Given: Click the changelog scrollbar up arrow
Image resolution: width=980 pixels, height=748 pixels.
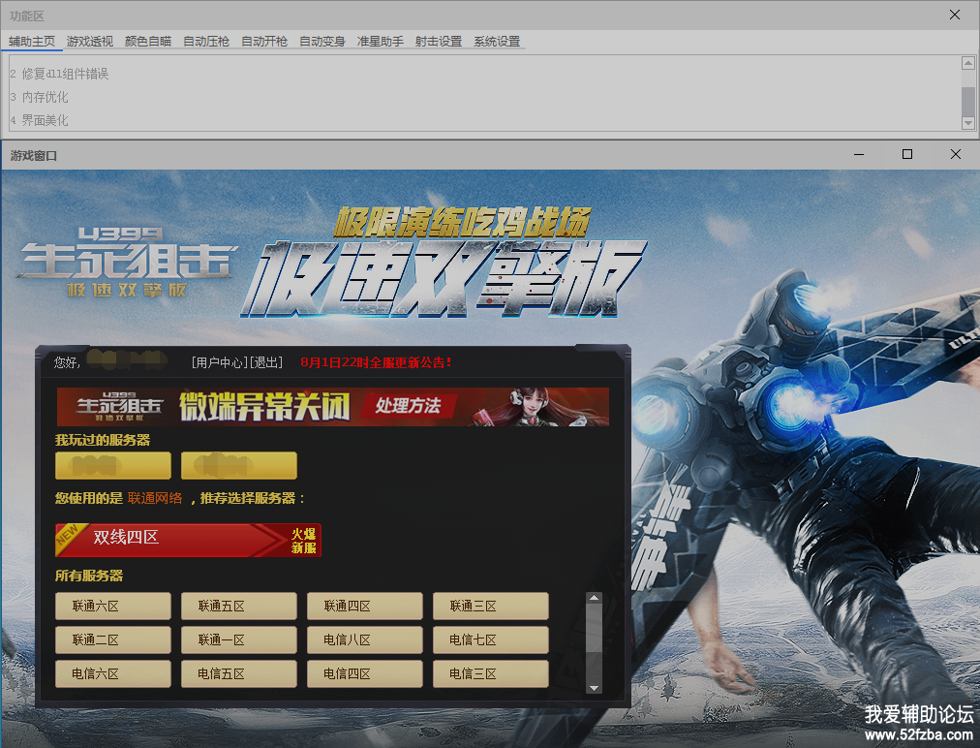Looking at the screenshot, I should 968,63.
